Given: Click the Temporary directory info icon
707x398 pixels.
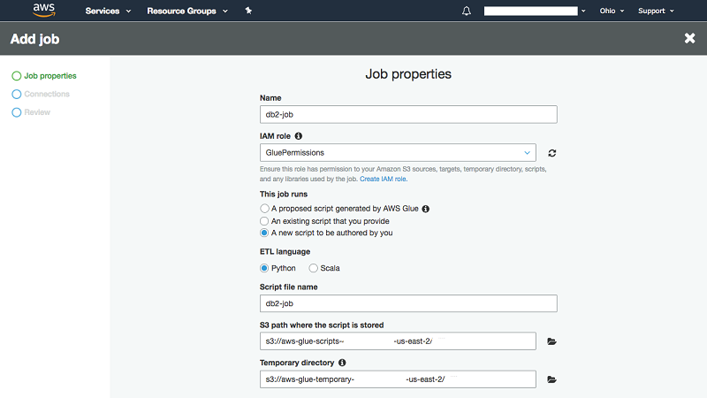Looking at the screenshot, I should coord(342,363).
